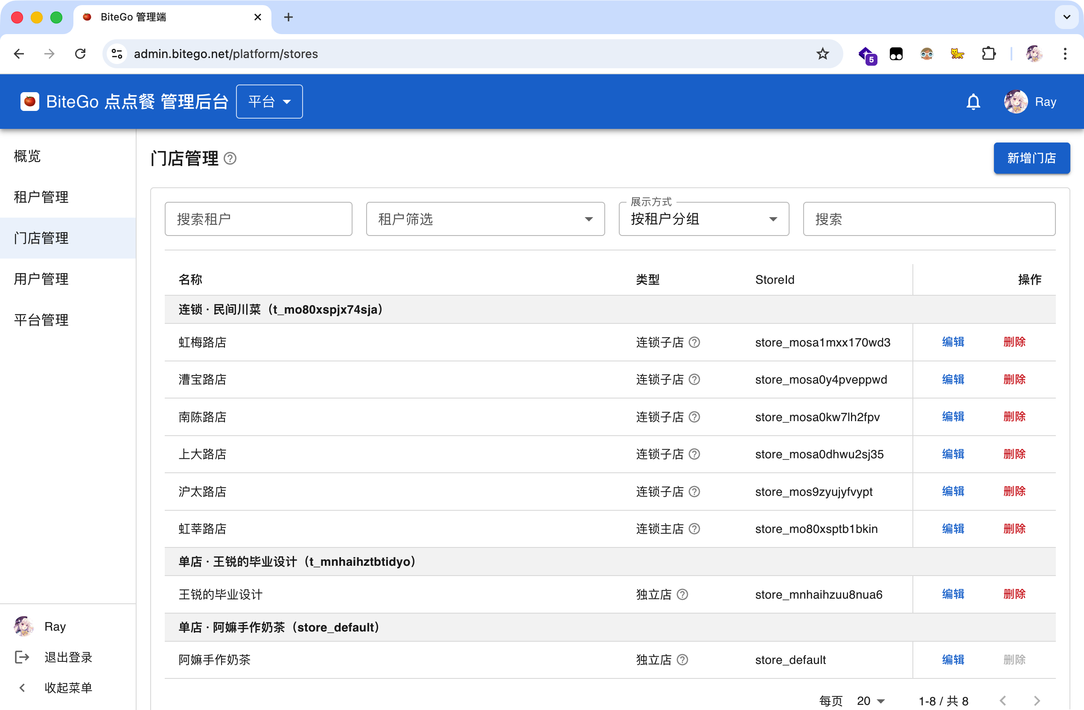The height and width of the screenshot is (710, 1084).
Task: Open 概览 in the sidebar
Action: 68,156
